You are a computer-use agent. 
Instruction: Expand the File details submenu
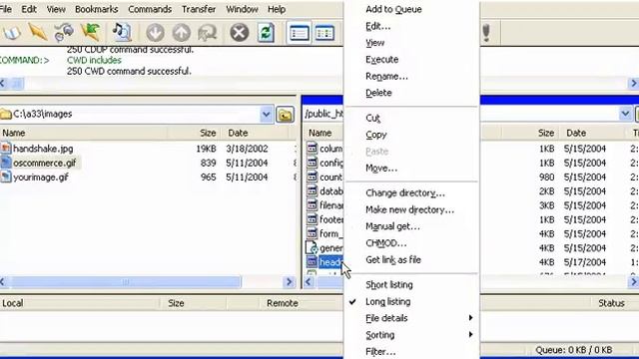(x=410, y=318)
